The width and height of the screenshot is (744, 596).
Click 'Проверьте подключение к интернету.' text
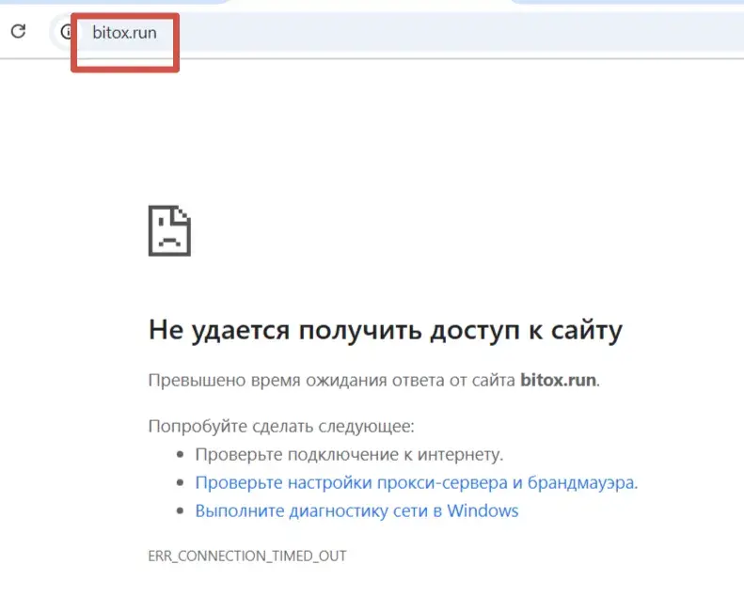pos(349,454)
